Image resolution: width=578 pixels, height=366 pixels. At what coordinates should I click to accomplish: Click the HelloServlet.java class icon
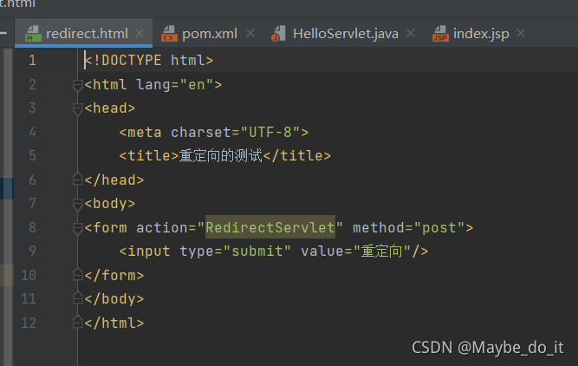[x=279, y=34]
